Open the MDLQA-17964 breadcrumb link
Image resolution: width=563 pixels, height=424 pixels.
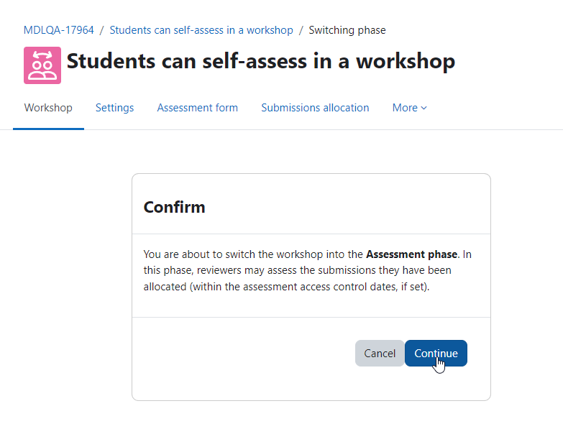[58, 30]
